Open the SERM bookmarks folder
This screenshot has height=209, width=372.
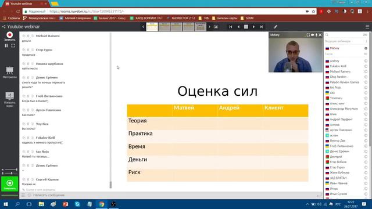247,18
